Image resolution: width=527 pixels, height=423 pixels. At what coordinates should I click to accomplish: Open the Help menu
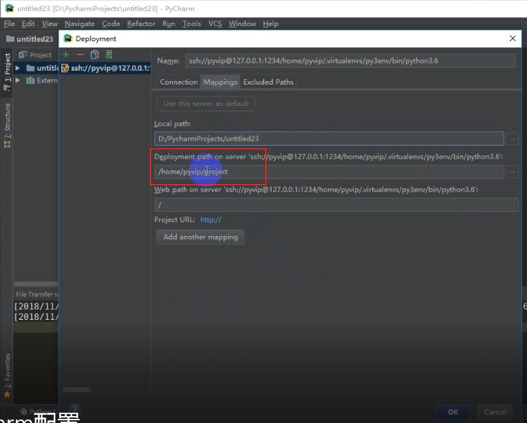coord(270,23)
